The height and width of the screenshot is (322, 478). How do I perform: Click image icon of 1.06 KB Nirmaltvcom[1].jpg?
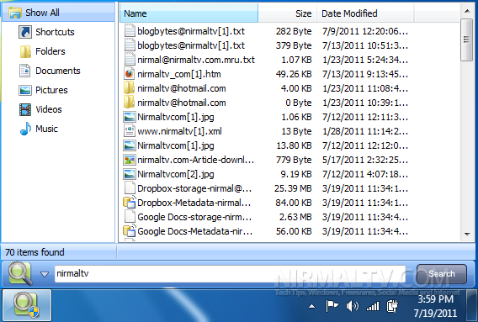(130, 117)
